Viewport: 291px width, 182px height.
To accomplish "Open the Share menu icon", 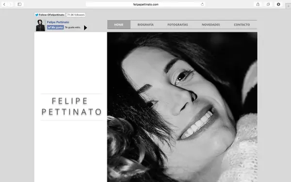I will click(258, 4).
